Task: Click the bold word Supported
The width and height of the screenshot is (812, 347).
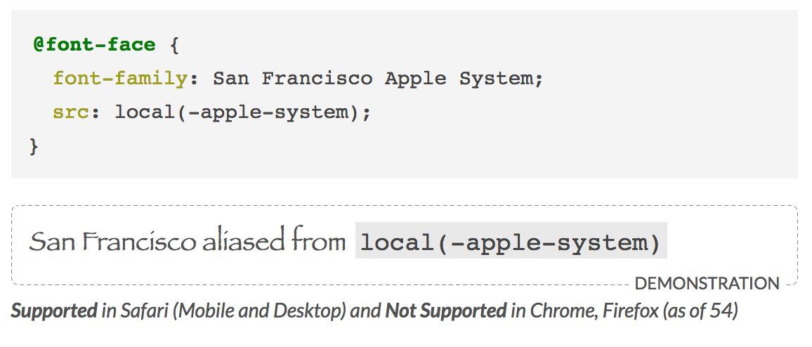Action: click(x=54, y=311)
